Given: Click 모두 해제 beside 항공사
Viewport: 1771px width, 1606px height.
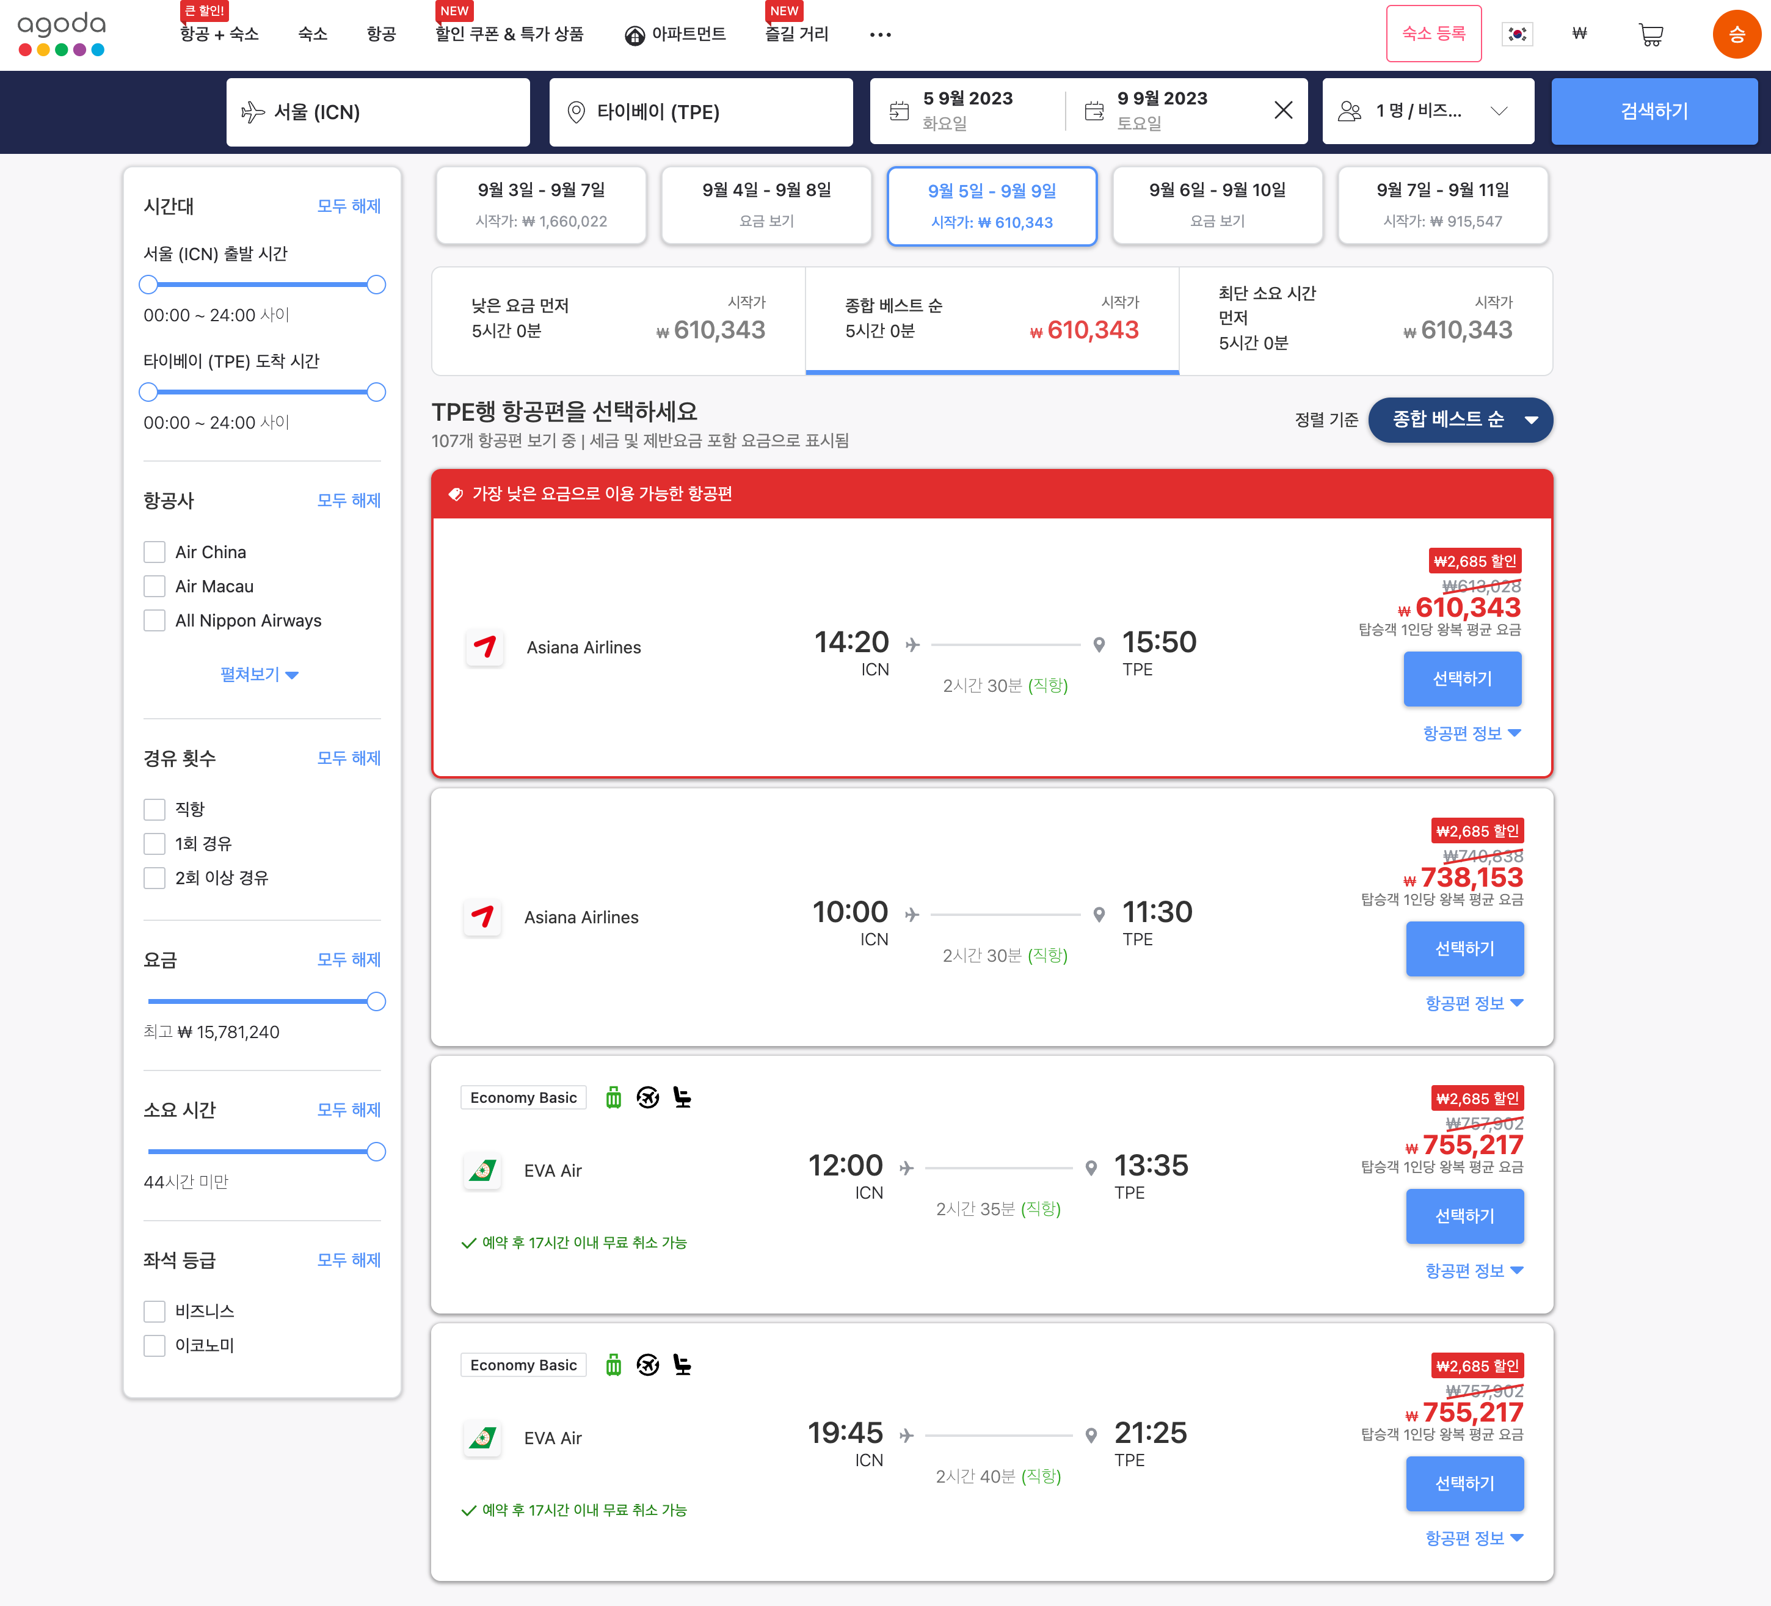Looking at the screenshot, I should click(349, 500).
